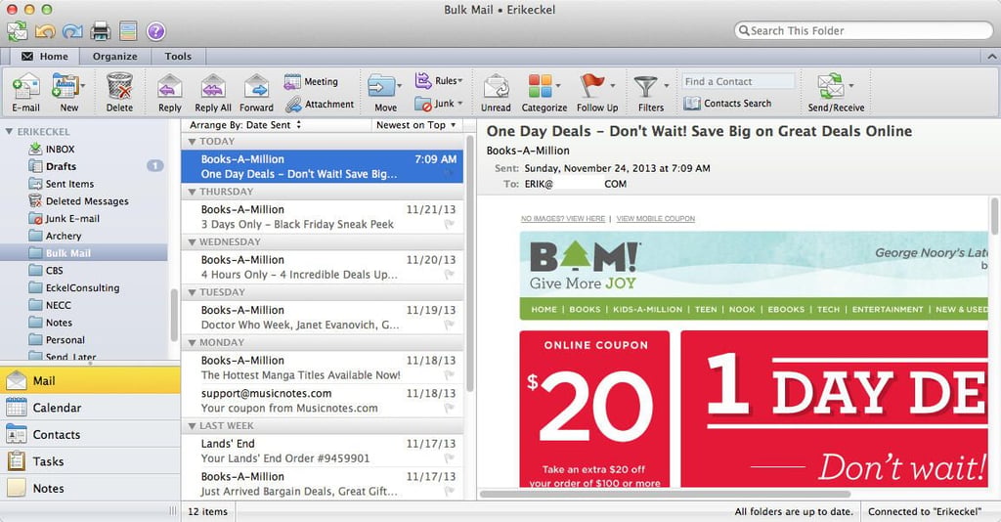Click the Reply All icon

coord(212,85)
